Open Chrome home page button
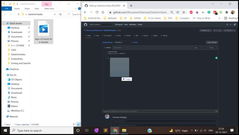Image resolution: width=239 pixels, height=135 pixels. click(103, 12)
